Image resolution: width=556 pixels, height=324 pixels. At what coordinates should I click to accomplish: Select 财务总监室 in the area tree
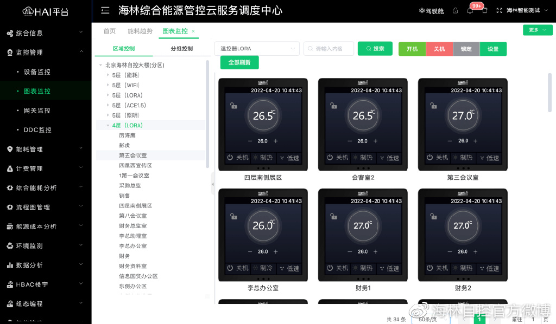point(133,226)
